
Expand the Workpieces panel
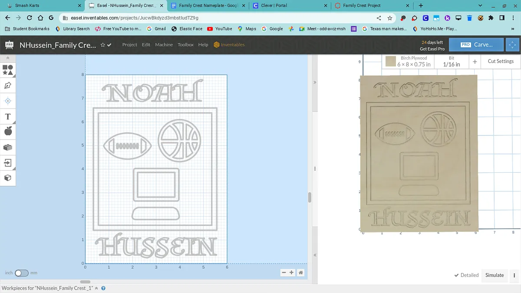[96, 288]
